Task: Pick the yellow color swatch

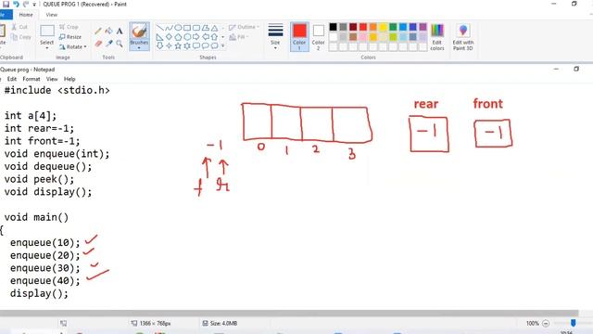Action: [x=383, y=27]
